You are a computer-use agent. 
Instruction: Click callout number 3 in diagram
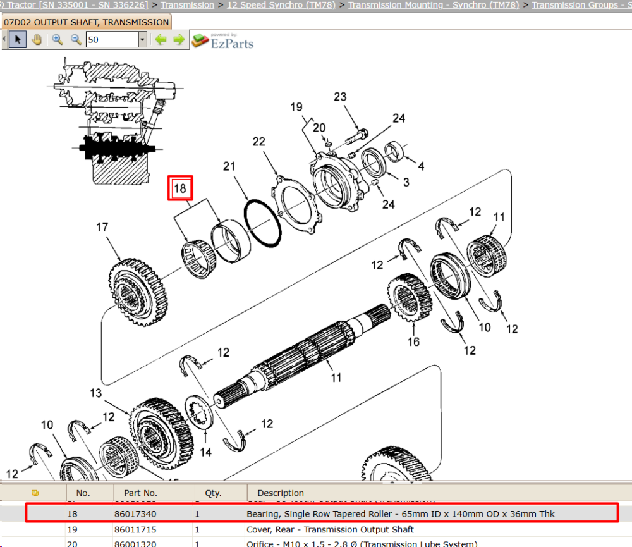pyautogui.click(x=406, y=182)
